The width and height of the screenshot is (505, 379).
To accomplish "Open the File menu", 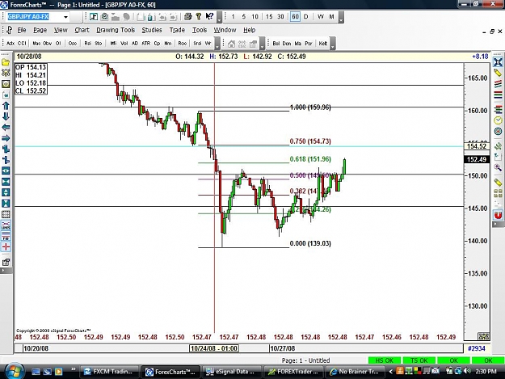I will [22, 30].
